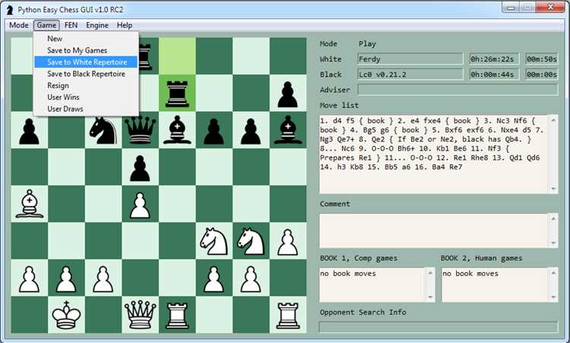
Task: Select the black bishop on h6
Action: click(287, 130)
